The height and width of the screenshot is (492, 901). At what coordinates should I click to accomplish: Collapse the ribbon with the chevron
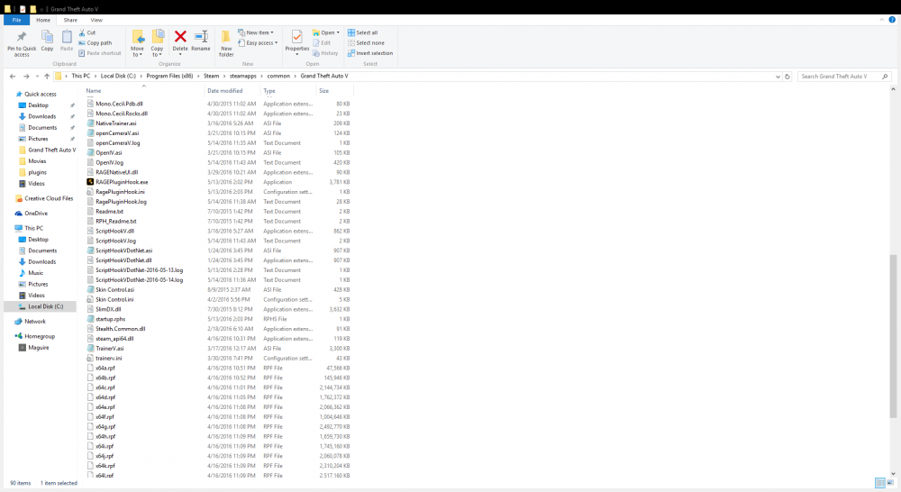[x=882, y=20]
